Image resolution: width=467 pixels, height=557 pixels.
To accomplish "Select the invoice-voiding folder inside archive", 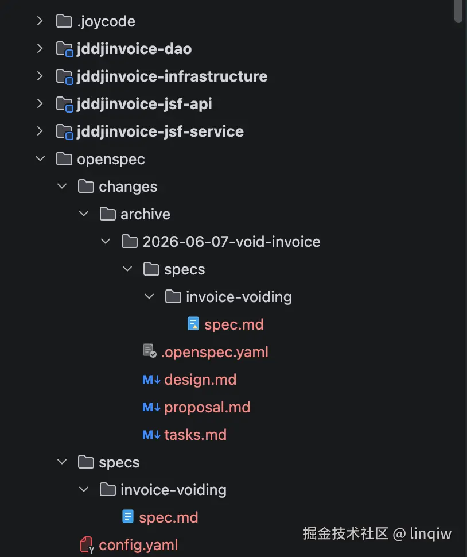I will [x=239, y=297].
